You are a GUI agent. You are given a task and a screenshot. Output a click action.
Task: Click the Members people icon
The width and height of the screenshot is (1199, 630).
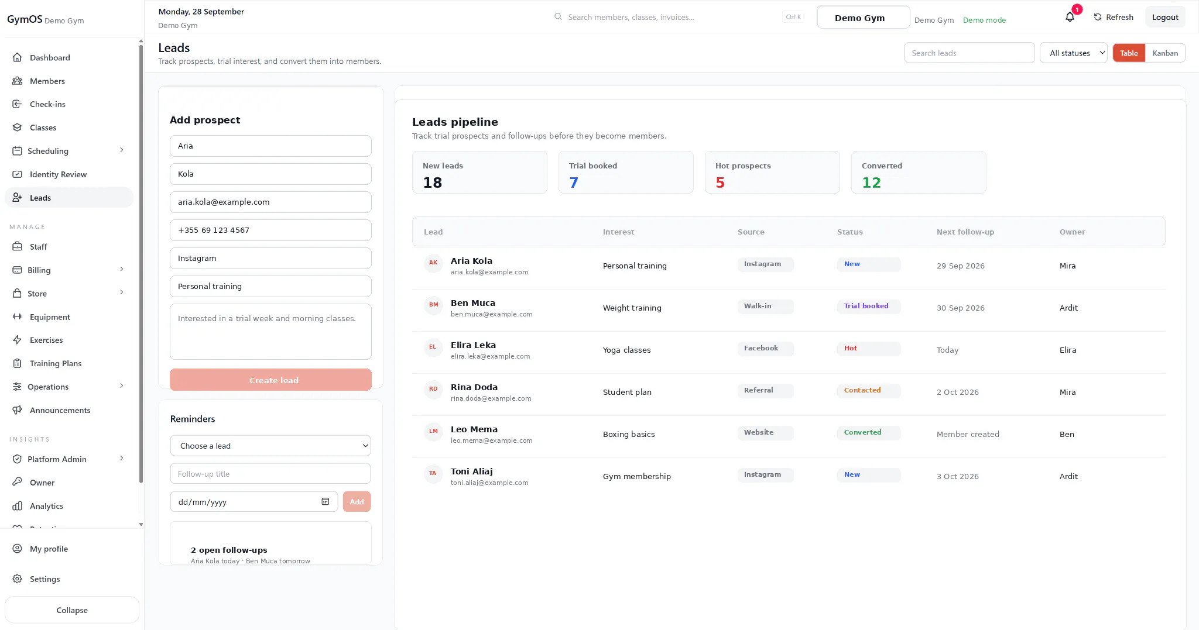pyautogui.click(x=17, y=81)
